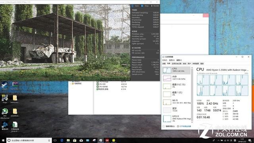Click the CPU logical processor usage graphs

click(222, 85)
